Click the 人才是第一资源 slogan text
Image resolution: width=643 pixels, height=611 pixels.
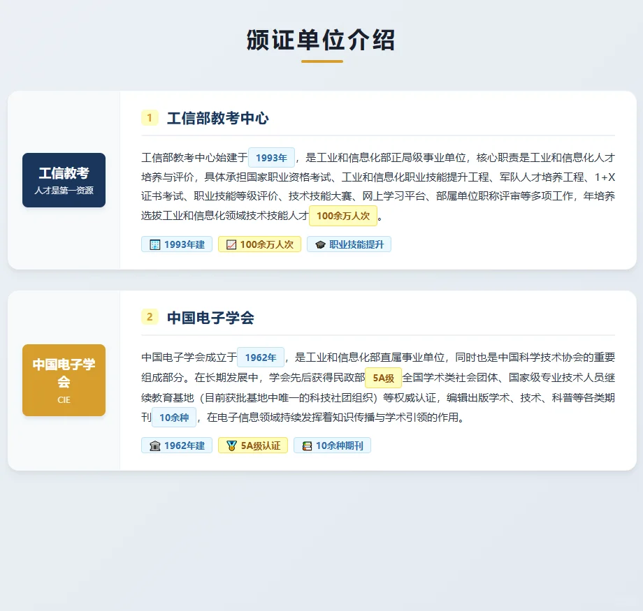tap(64, 191)
